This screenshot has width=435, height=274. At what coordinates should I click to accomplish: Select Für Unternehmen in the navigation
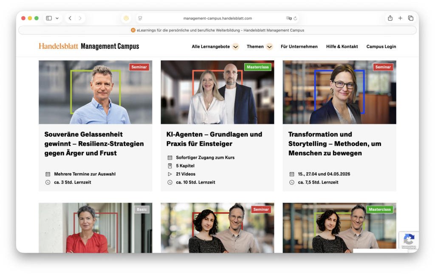point(299,47)
